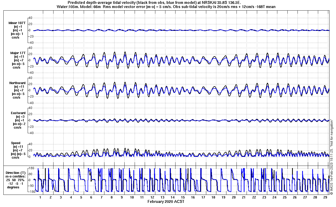Click date label '23' on the x-axis
336x207 pixels.
pos(264,197)
